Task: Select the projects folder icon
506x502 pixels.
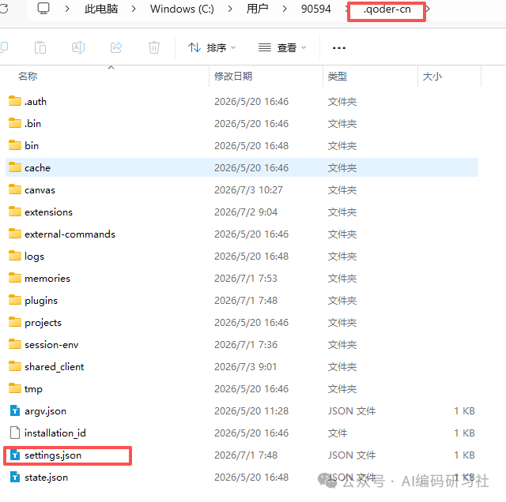Action: [x=15, y=322]
